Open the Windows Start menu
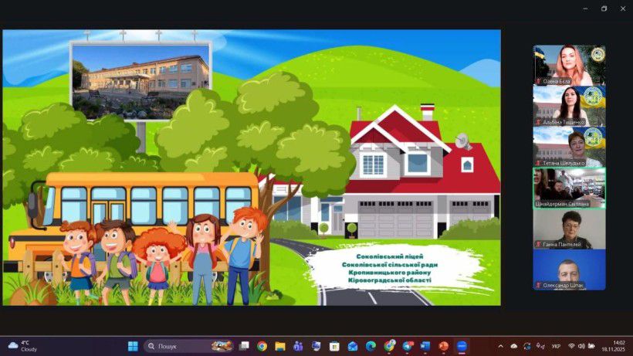Screen dimensions: 633x356 (x=132, y=346)
